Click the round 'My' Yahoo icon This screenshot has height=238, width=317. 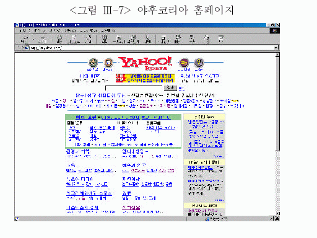(184, 63)
